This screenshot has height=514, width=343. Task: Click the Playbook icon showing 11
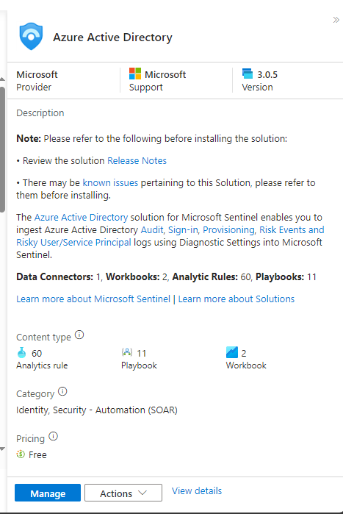tap(126, 352)
